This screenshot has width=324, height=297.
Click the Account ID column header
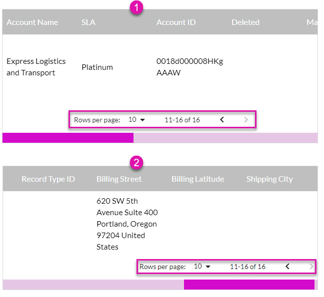176,22
